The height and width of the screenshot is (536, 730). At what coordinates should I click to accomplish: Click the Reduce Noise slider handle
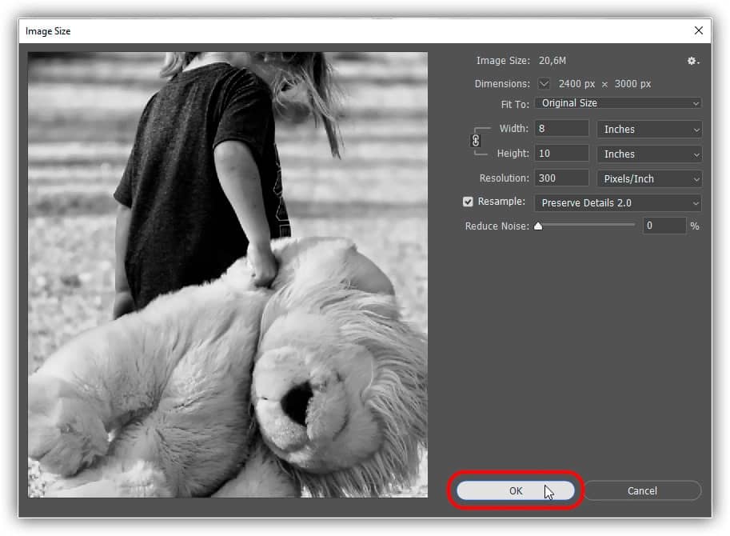pyautogui.click(x=538, y=226)
